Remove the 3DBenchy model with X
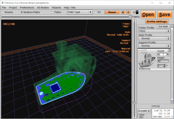Screen dimensions: 174x119 coord(169,51)
